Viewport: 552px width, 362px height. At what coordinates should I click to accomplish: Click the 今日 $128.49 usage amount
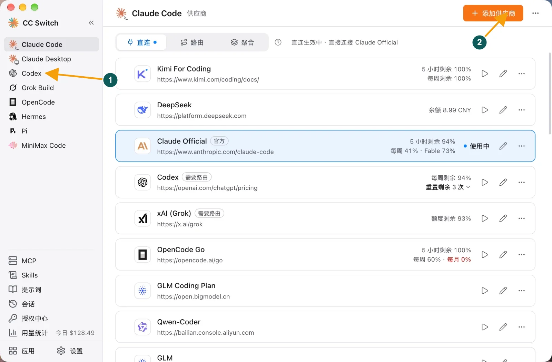[x=75, y=333]
